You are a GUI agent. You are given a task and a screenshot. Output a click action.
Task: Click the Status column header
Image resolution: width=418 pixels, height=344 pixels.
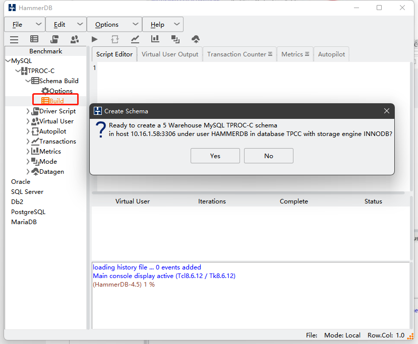tap(373, 201)
